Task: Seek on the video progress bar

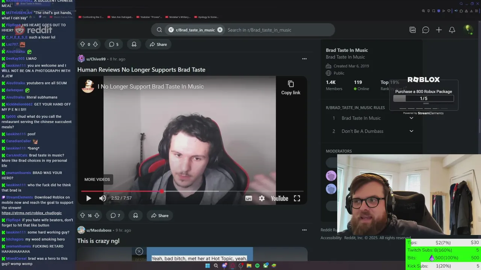Action: pos(192,191)
